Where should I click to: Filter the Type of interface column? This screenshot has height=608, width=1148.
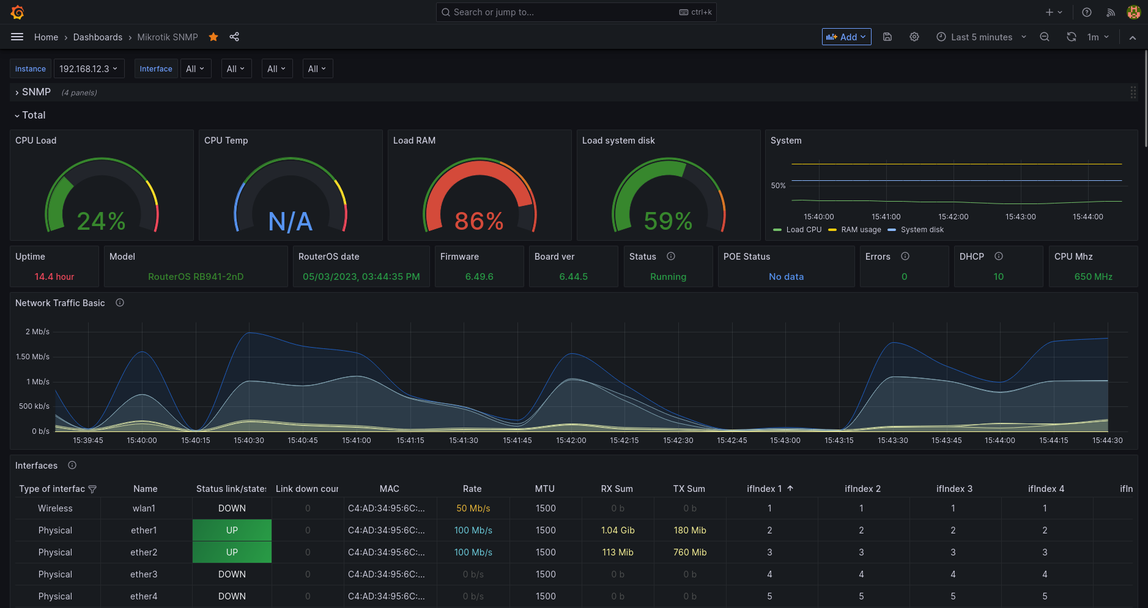pyautogui.click(x=92, y=489)
